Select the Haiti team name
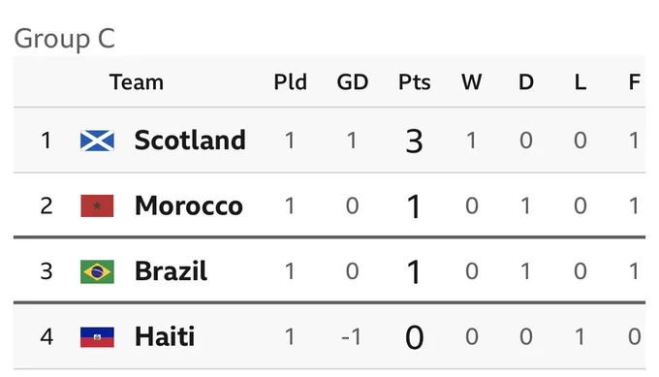The height and width of the screenshot is (377, 659). (165, 336)
